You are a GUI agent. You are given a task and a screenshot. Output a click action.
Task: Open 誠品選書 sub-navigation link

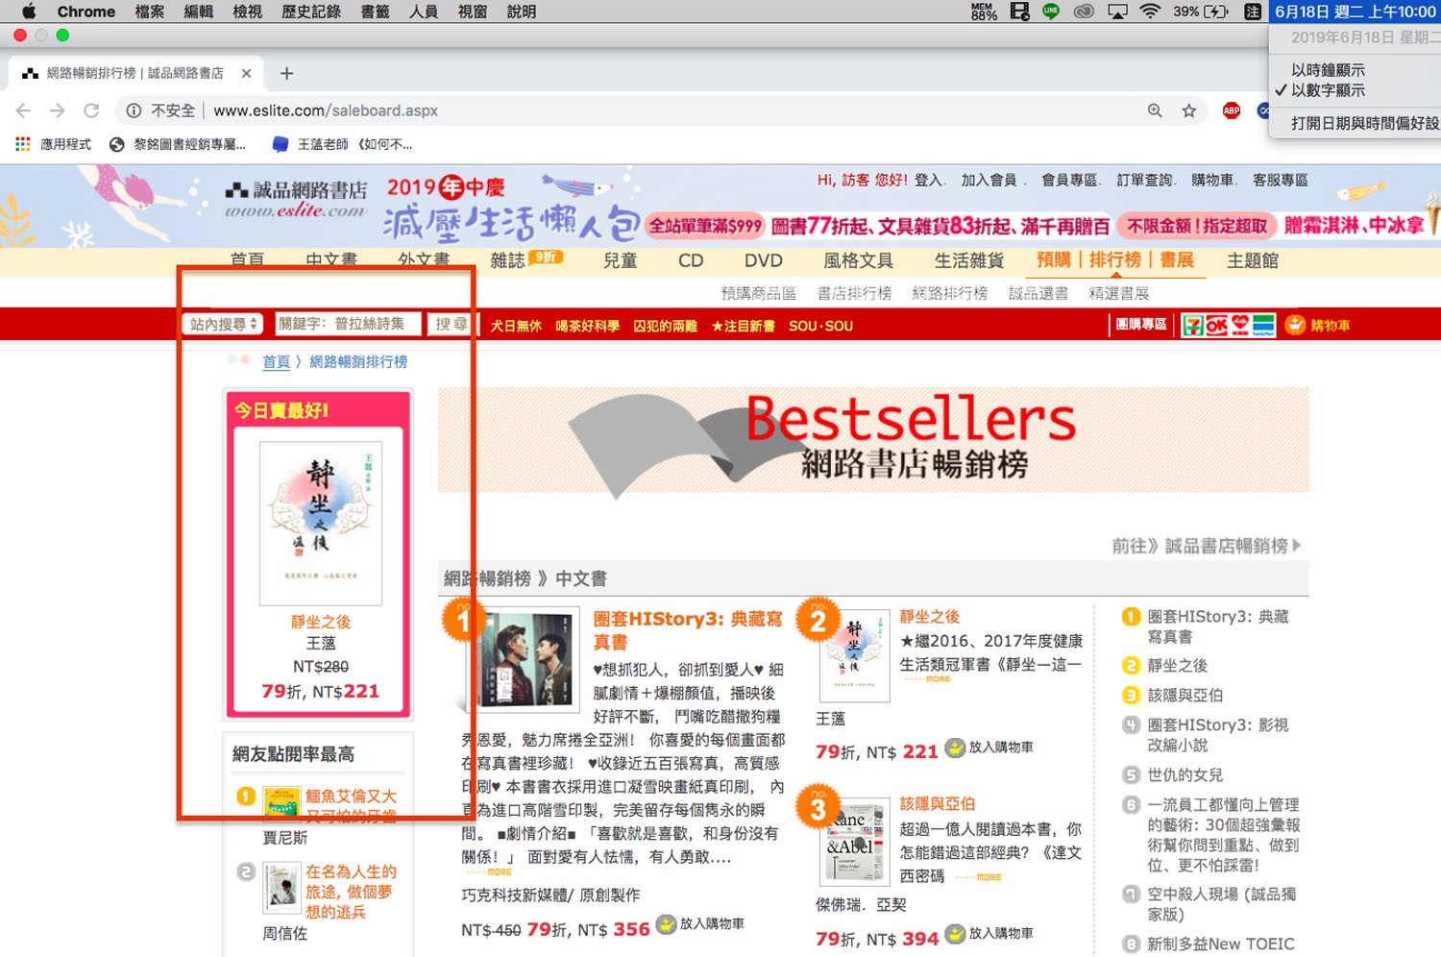pyautogui.click(x=1038, y=293)
